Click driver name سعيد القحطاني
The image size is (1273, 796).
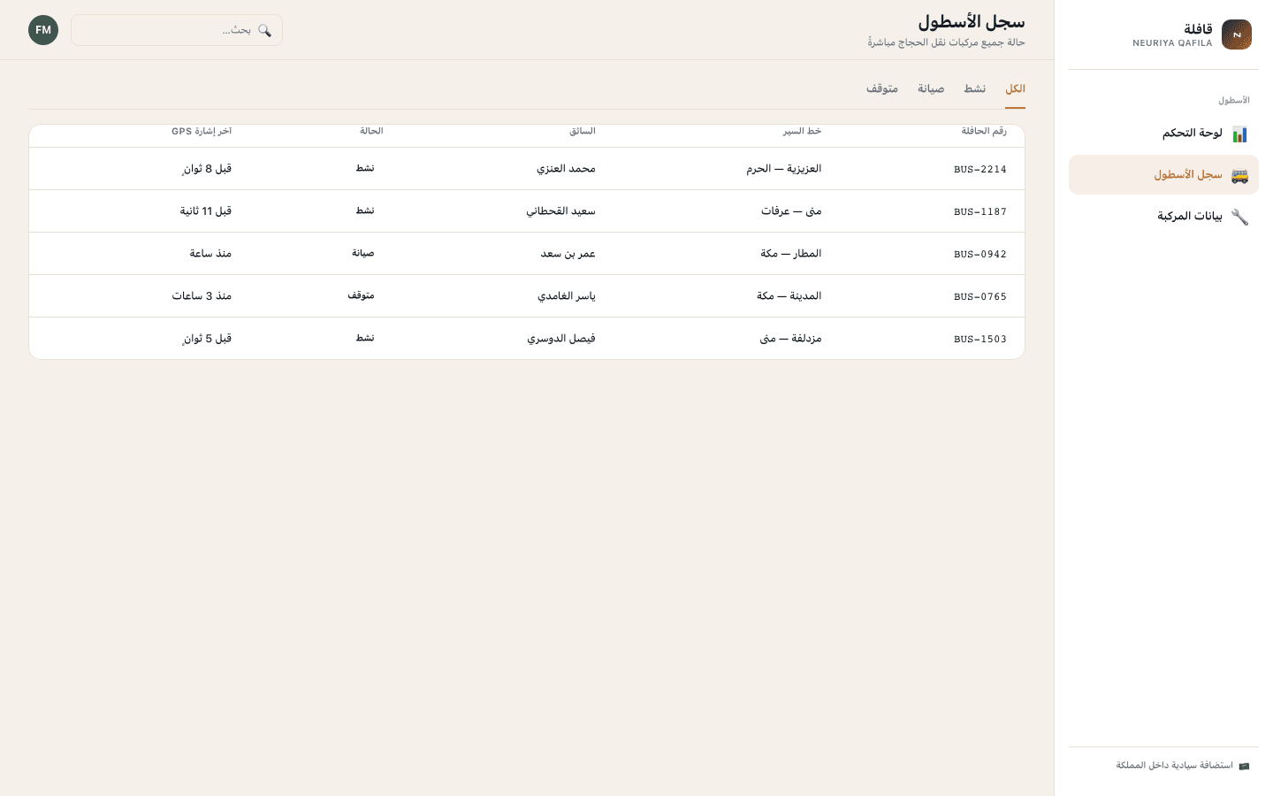click(x=560, y=211)
